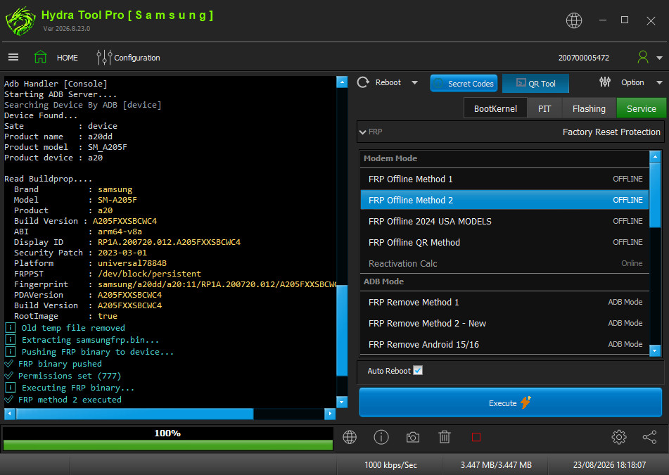Image resolution: width=669 pixels, height=475 pixels.
Task: Select FRP Remove Method 1
Action: (x=504, y=302)
